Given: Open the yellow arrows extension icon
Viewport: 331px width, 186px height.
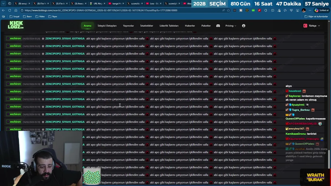Looking at the screenshot, I should pyautogui.click(x=247, y=10).
